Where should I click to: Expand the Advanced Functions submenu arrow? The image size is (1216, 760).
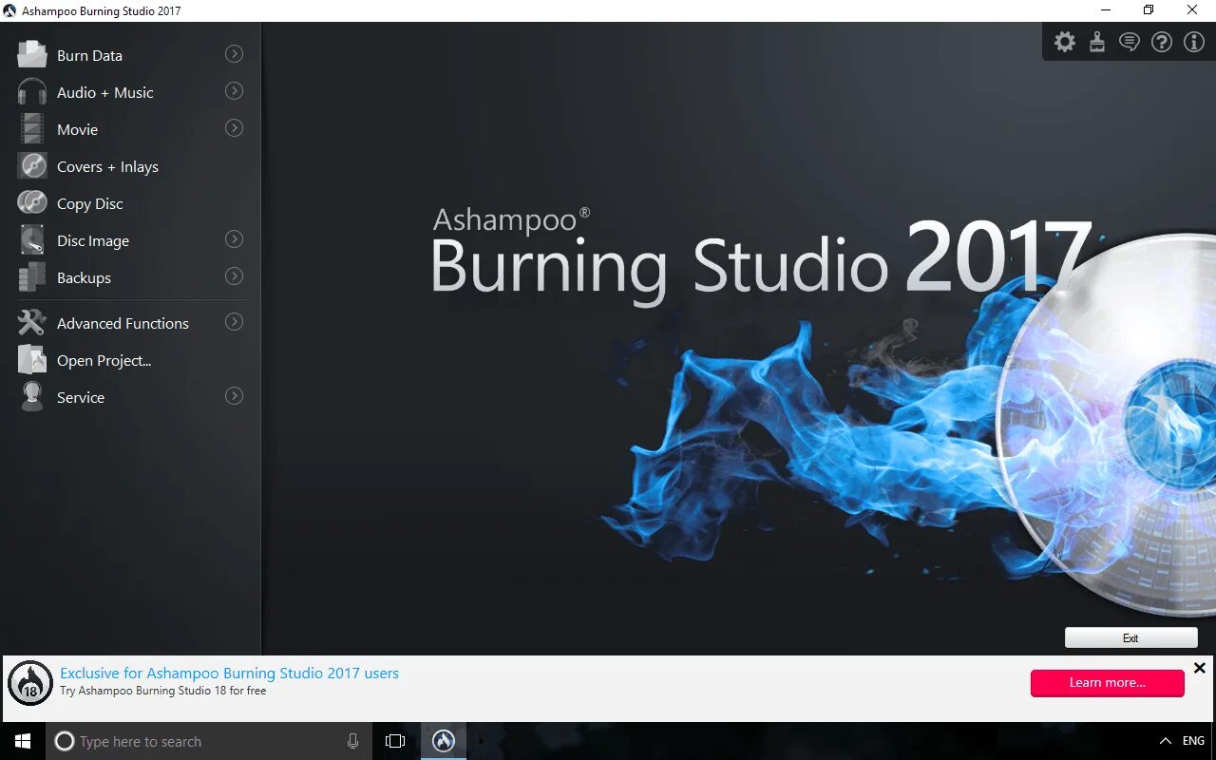tap(234, 322)
